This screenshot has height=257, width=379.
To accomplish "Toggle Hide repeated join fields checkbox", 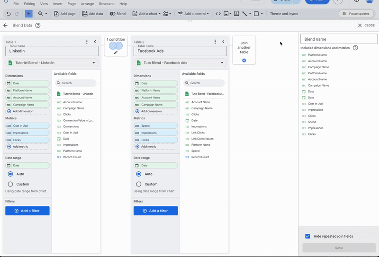I will (307, 236).
